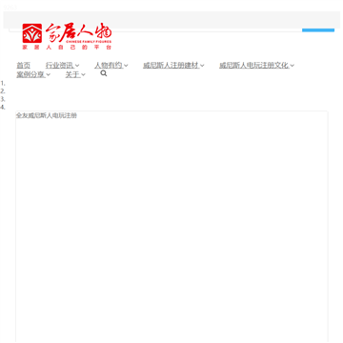Expand chevron next to 人物有约
This screenshot has width=343, height=343.
[x=126, y=66]
